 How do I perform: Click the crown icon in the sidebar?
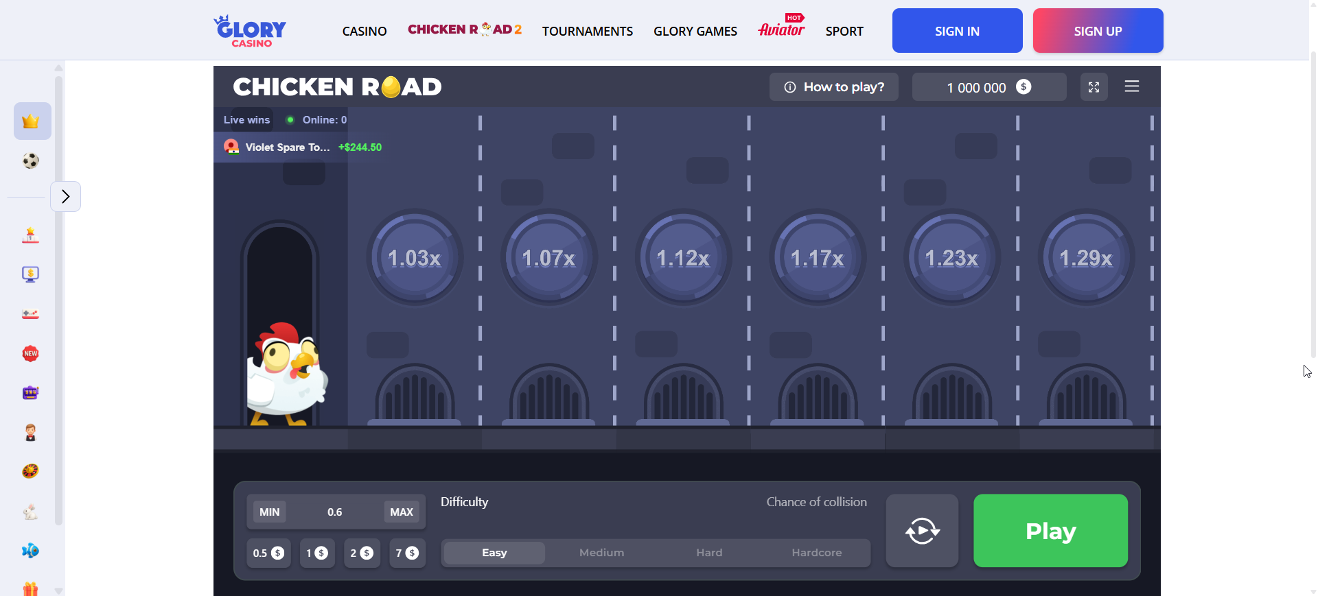(x=32, y=121)
